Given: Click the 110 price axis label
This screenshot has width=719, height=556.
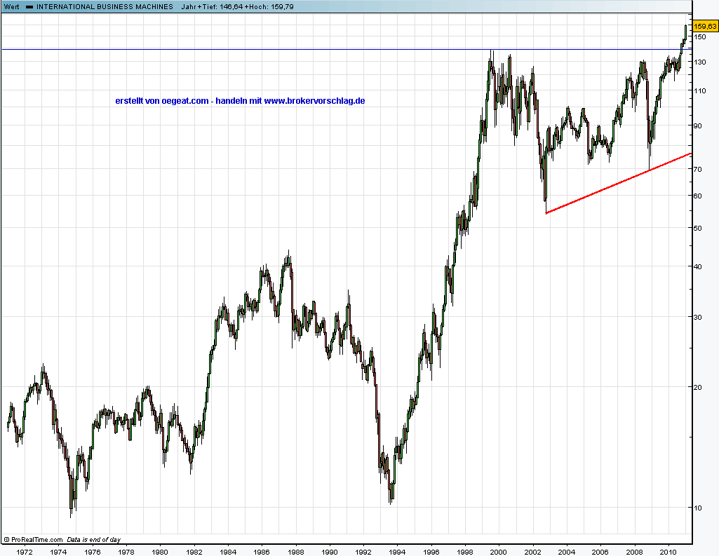Looking at the screenshot, I should coord(700,90).
